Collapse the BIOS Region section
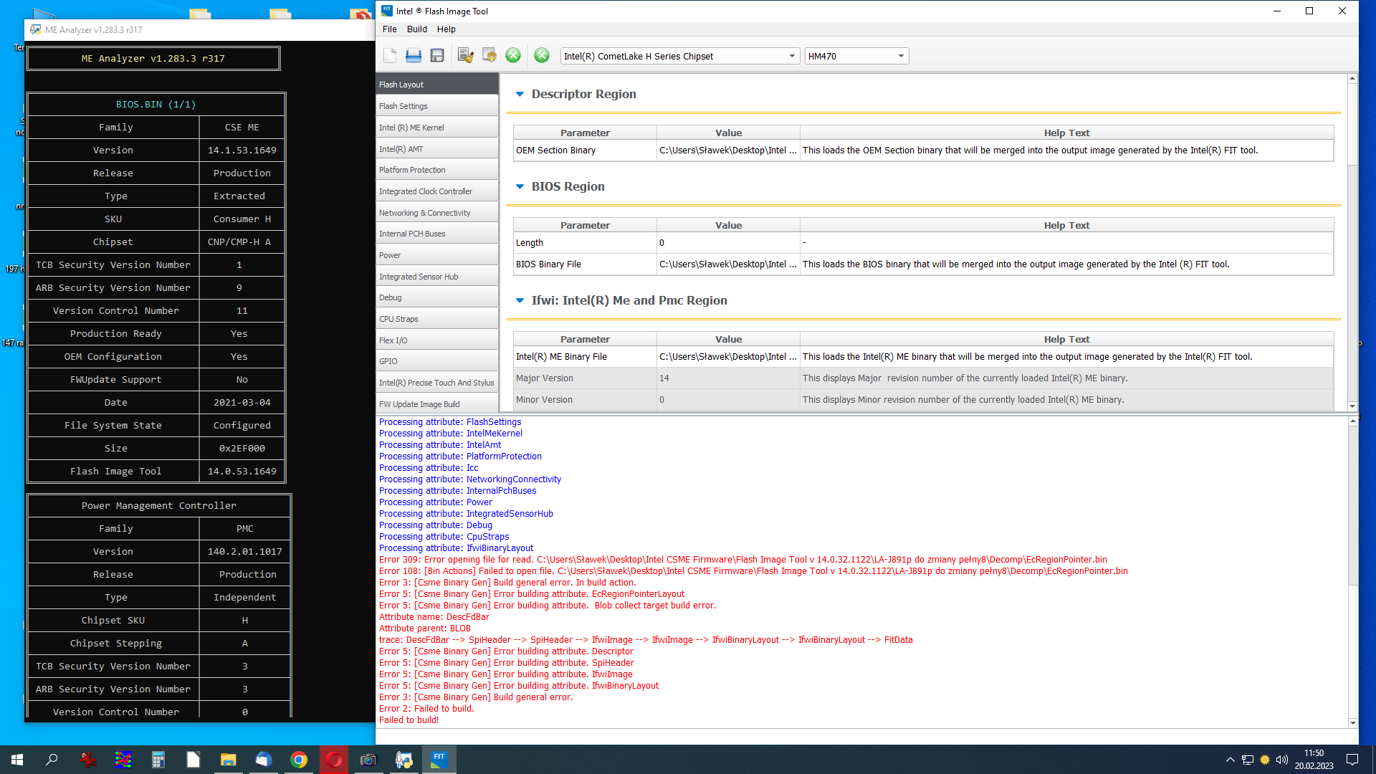Screen dimensions: 1376x774 click(x=520, y=186)
